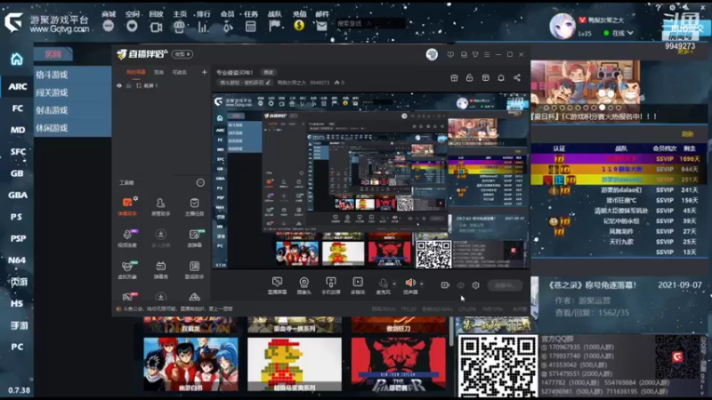
Task: Toggle lock of 截屏1 source
Action: point(128,85)
